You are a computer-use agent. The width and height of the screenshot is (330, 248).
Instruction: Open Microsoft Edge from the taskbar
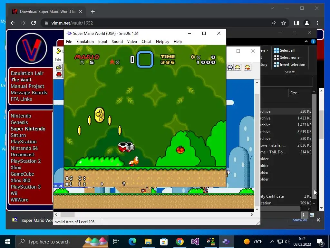132,242
